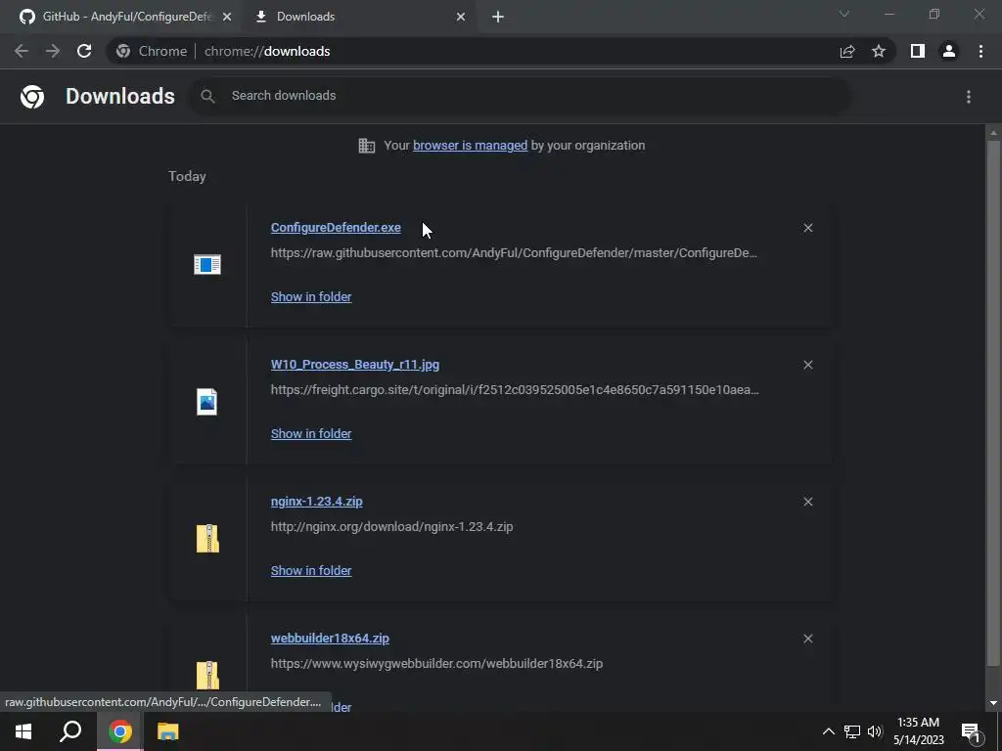The width and height of the screenshot is (1002, 751).
Task: Reload the downloads page
Action: pos(84,51)
